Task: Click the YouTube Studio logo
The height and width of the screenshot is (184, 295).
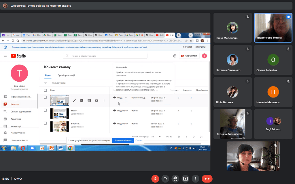Action: [x=18, y=56]
